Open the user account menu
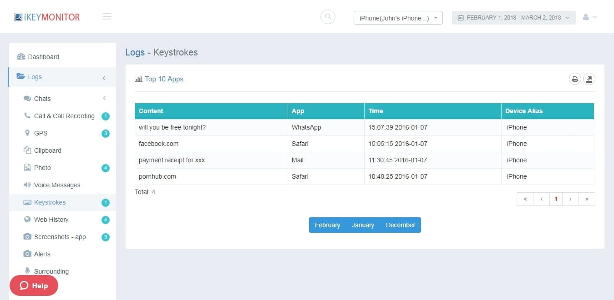 (x=590, y=17)
